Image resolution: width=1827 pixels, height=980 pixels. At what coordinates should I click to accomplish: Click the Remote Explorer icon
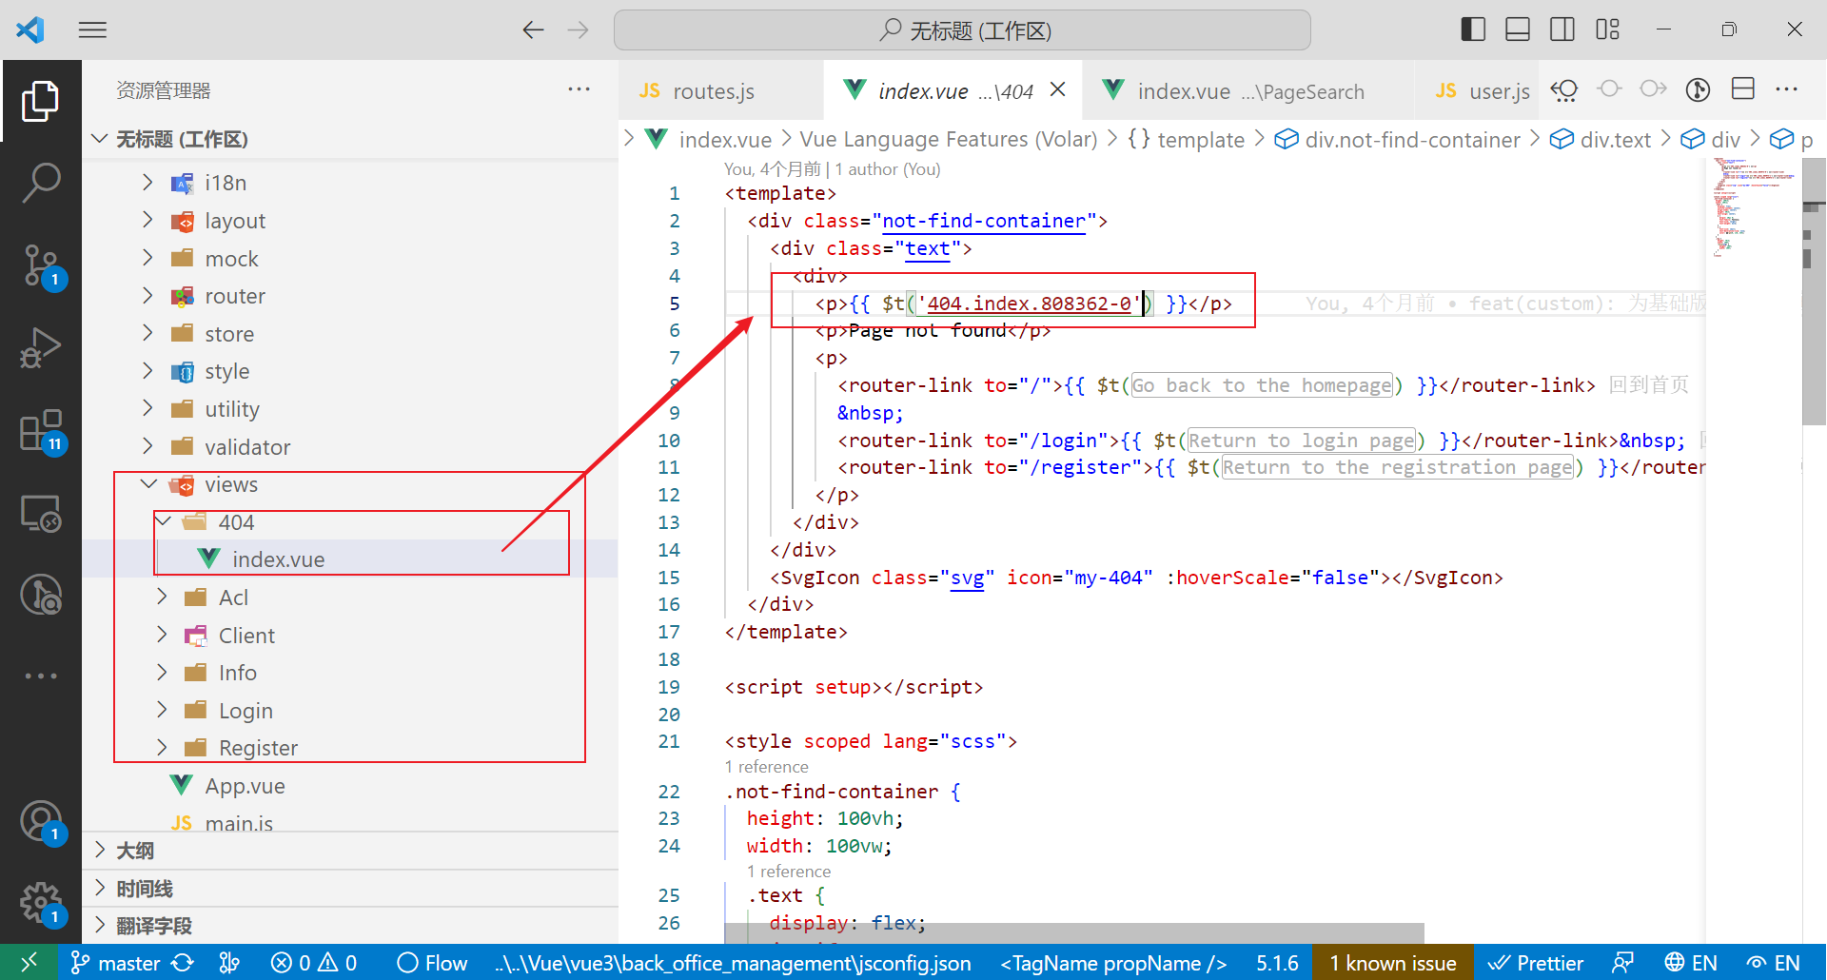[42, 514]
